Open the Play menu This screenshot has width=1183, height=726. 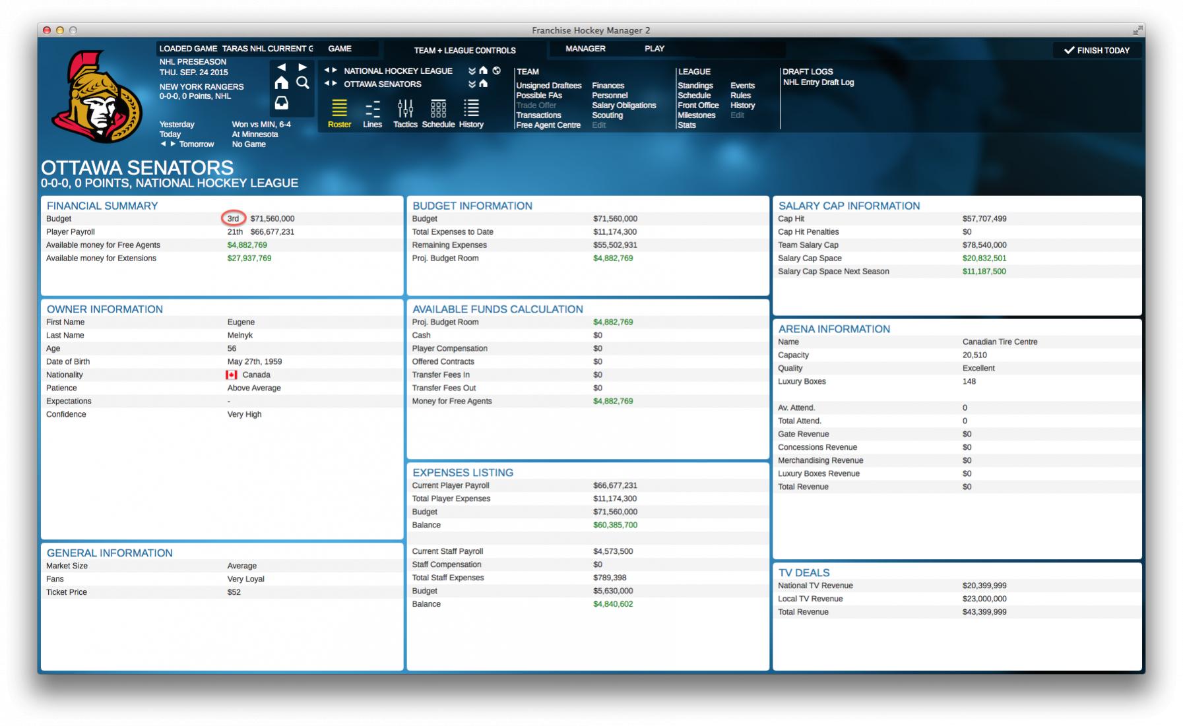[654, 49]
